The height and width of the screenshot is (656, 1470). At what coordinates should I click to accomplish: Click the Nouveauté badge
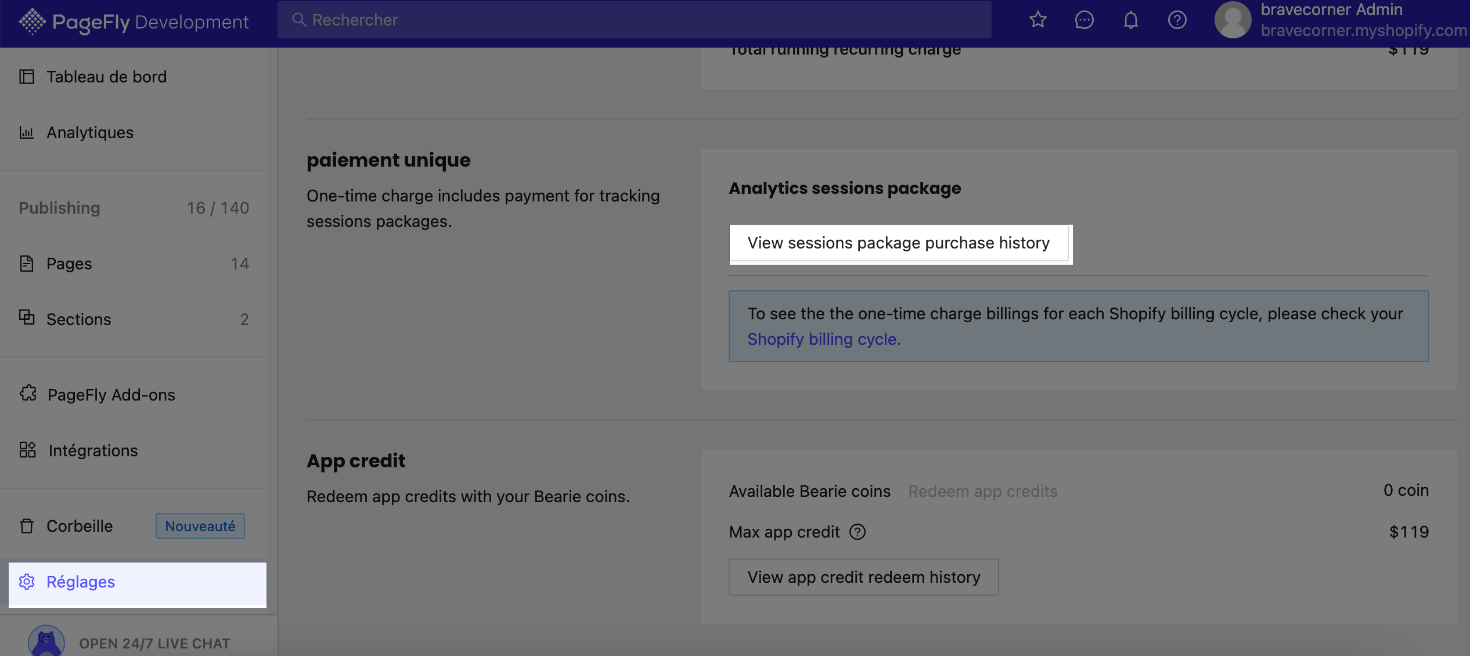(200, 526)
